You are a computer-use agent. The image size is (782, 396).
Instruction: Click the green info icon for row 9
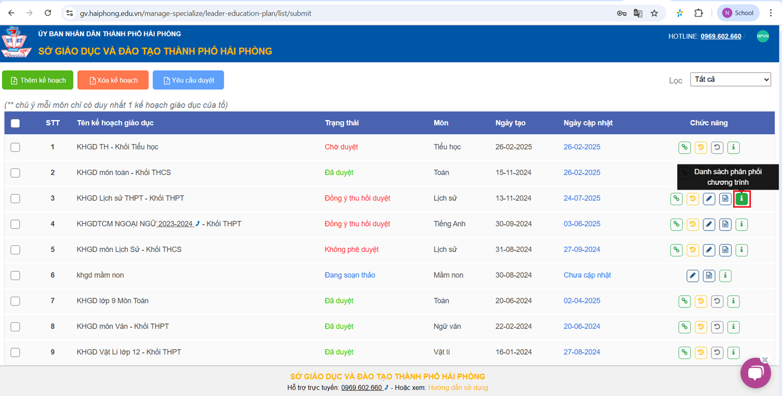733,352
